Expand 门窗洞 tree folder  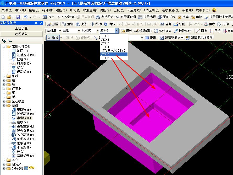click(x=4, y=89)
